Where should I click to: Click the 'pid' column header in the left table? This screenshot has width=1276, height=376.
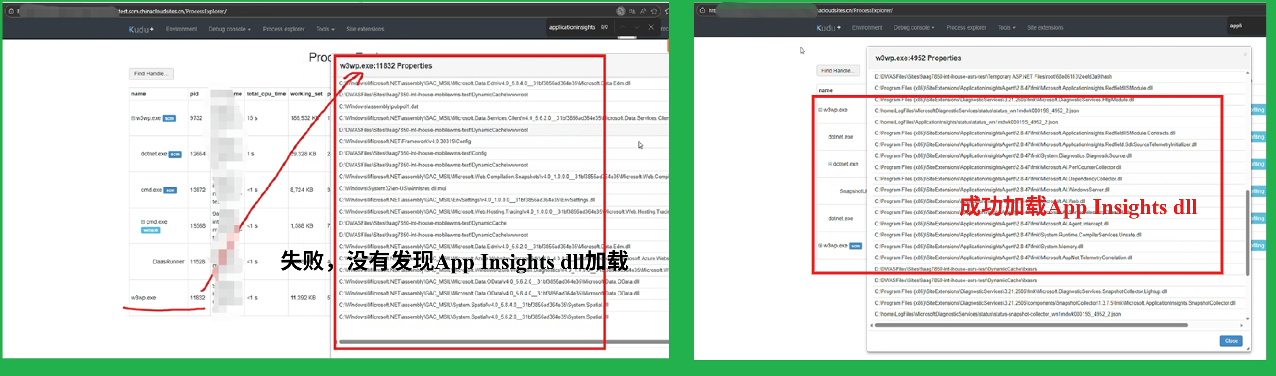click(x=194, y=94)
